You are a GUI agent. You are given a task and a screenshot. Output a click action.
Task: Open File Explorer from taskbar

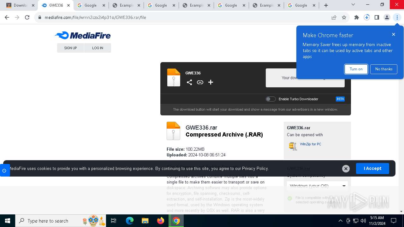click(x=145, y=221)
